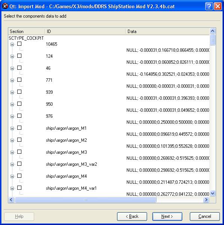Collapse the 10465 tree node

pos(12,44)
